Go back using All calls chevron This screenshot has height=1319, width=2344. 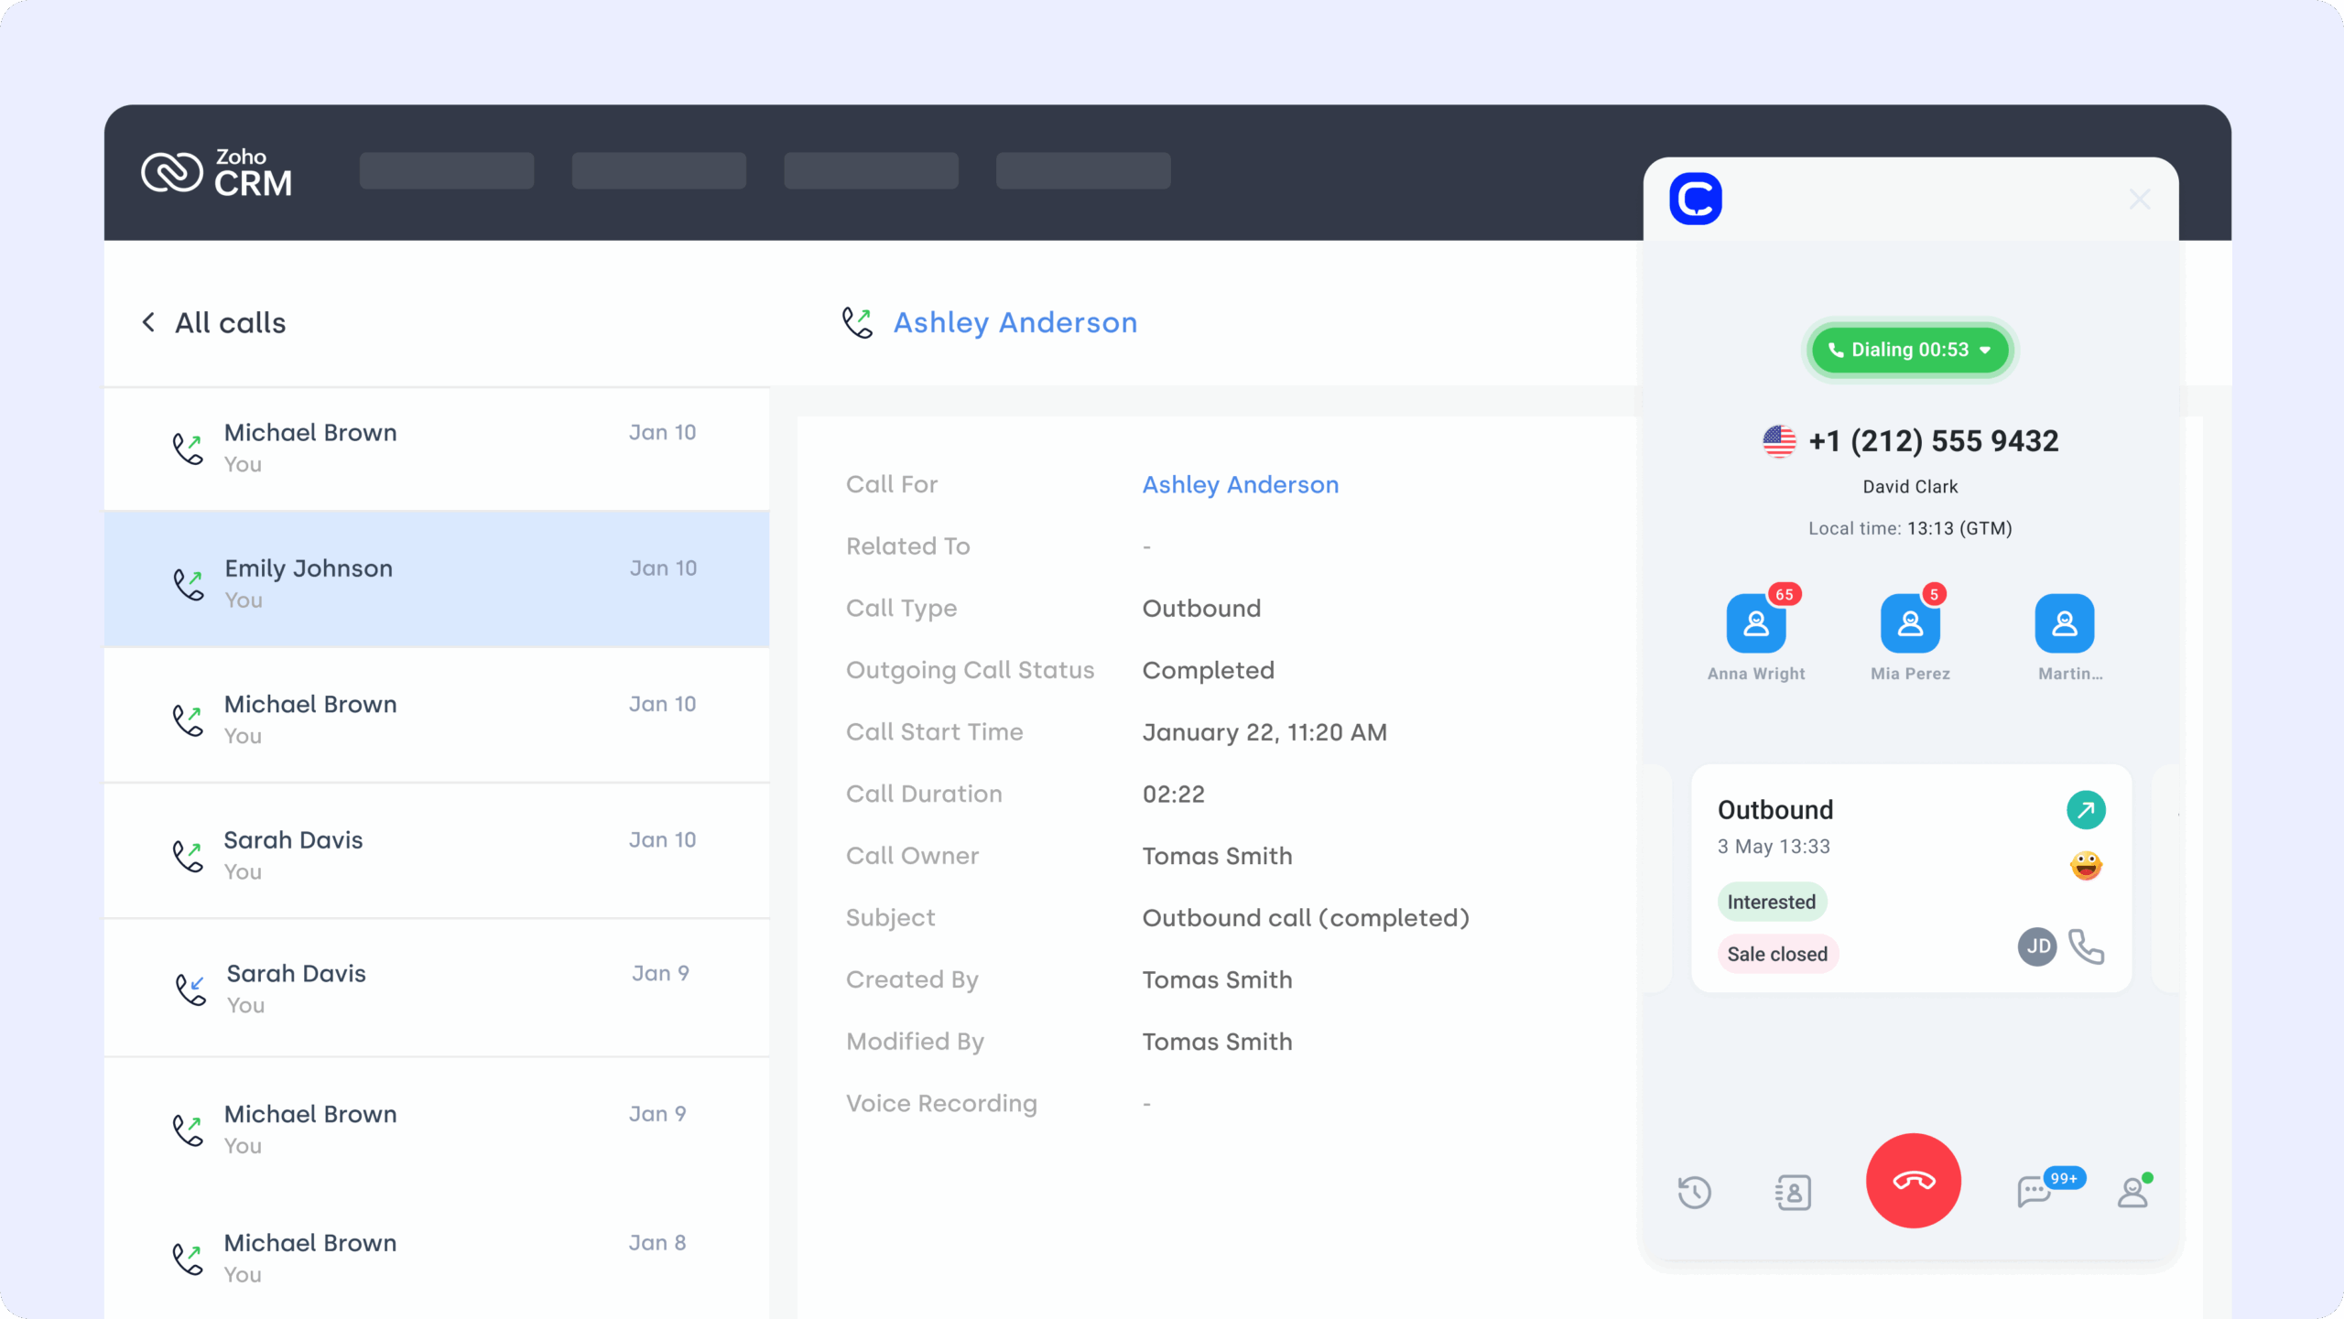[148, 322]
